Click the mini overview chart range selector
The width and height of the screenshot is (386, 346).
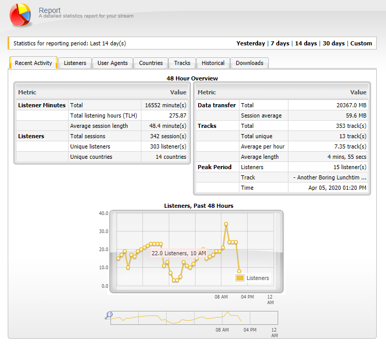tap(194, 318)
